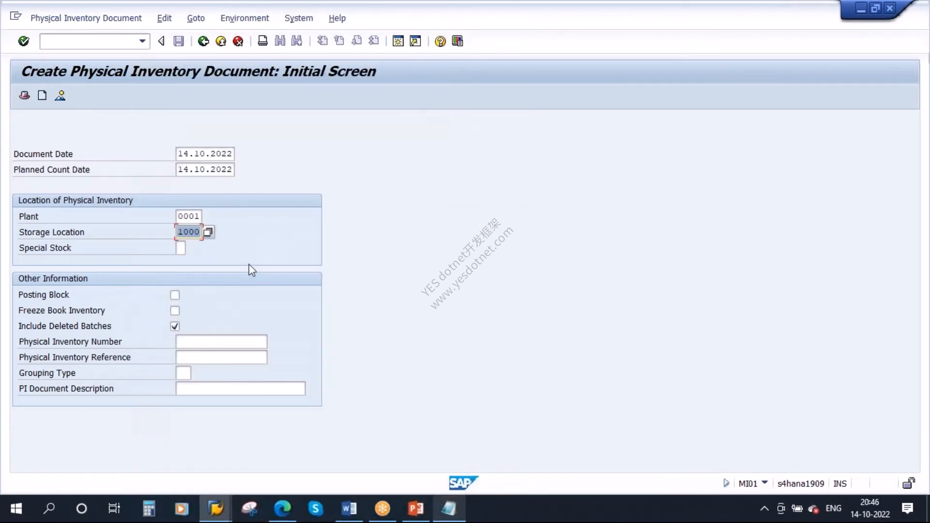
Task: Click the blank page icon below title
Action: (x=42, y=95)
